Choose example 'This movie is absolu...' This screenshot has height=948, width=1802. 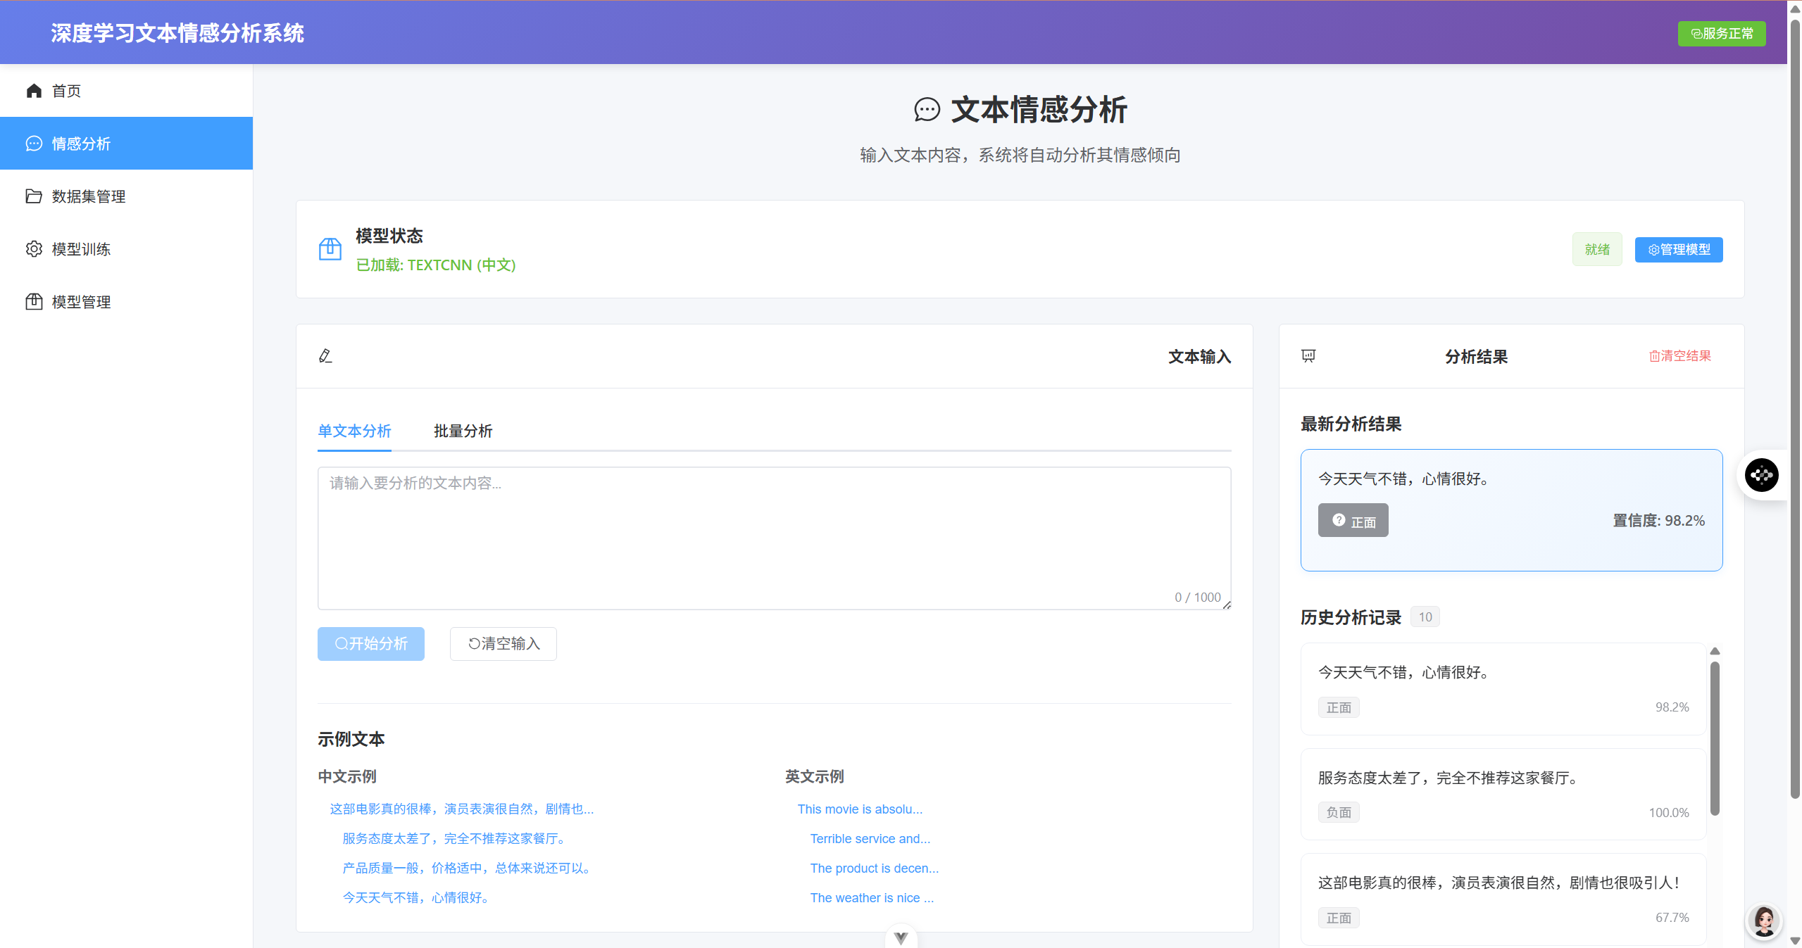[x=859, y=809]
